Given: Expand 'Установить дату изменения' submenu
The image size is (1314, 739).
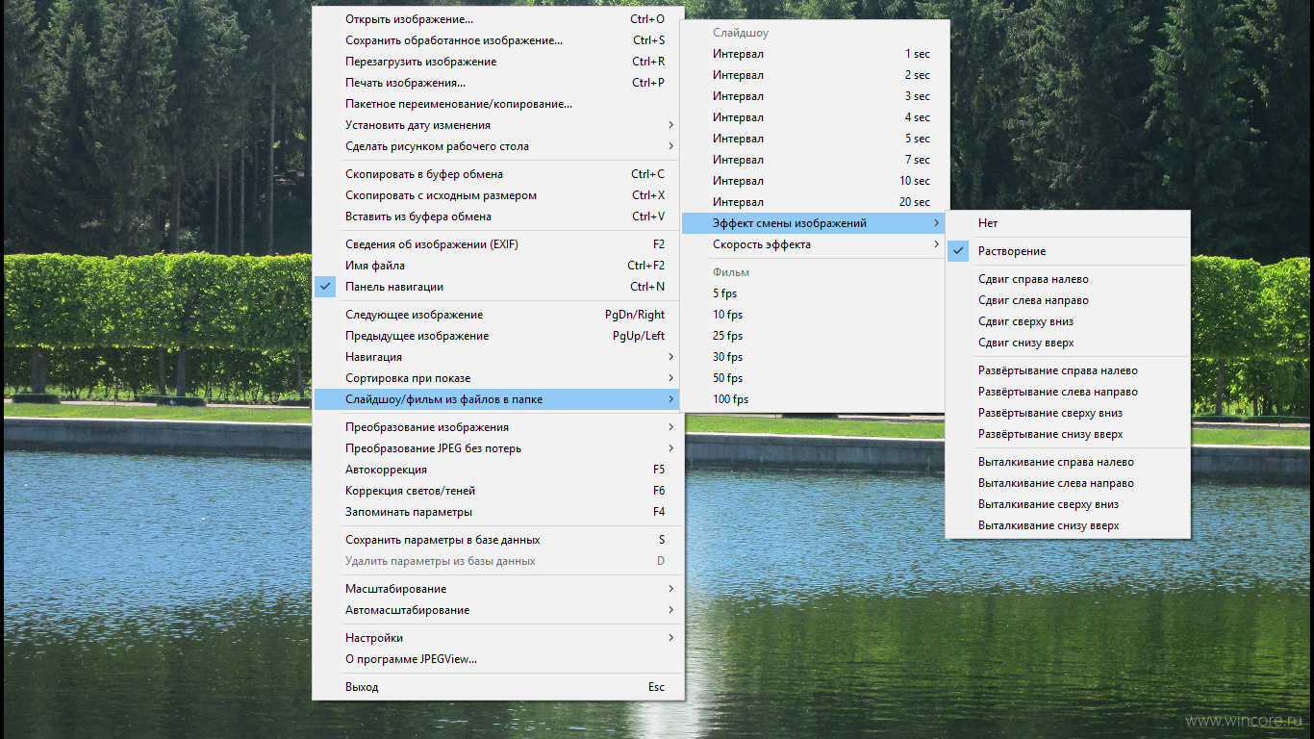Looking at the screenshot, I should [x=497, y=125].
